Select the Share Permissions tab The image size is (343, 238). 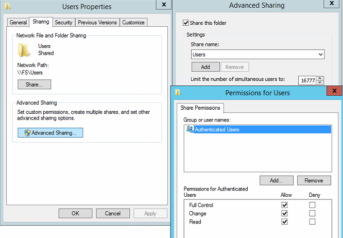tap(200, 108)
